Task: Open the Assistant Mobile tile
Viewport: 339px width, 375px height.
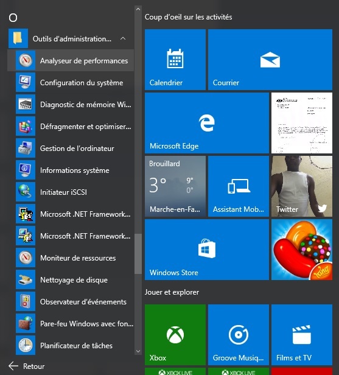Action: pos(239,186)
